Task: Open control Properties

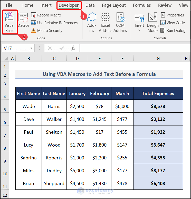Action: [x=172, y=15]
